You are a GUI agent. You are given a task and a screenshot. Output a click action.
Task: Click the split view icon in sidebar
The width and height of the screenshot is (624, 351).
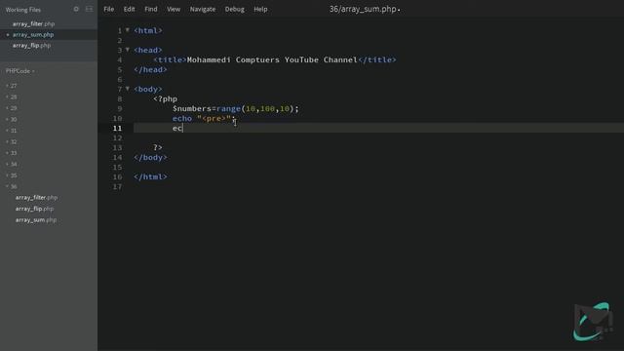click(89, 9)
